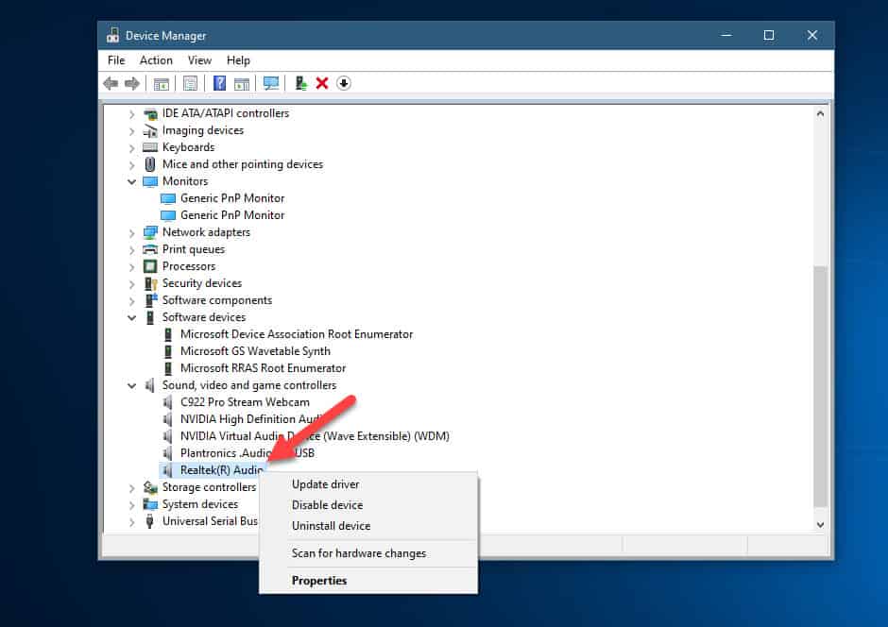
Task: Select the Realtek(R) Audio device
Action: 221,470
